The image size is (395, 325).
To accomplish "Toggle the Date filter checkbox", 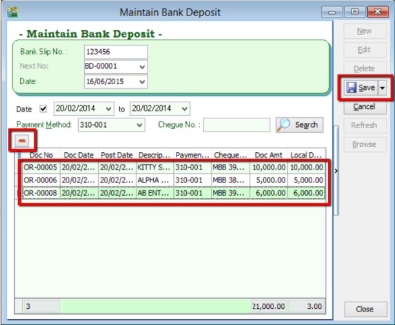I will 44,109.
